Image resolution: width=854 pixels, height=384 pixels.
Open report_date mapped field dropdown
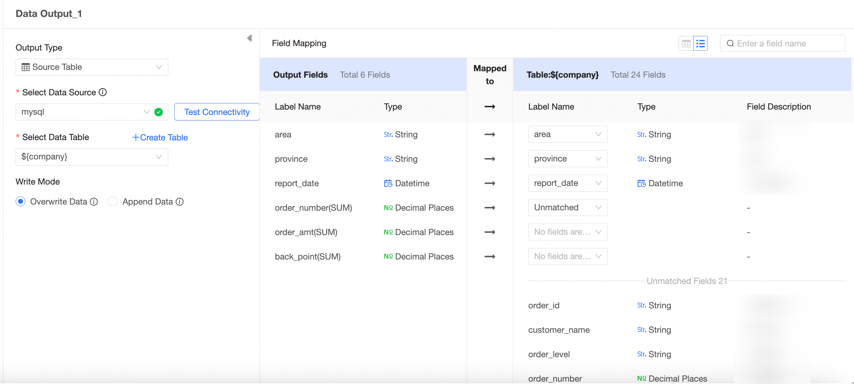tap(567, 183)
